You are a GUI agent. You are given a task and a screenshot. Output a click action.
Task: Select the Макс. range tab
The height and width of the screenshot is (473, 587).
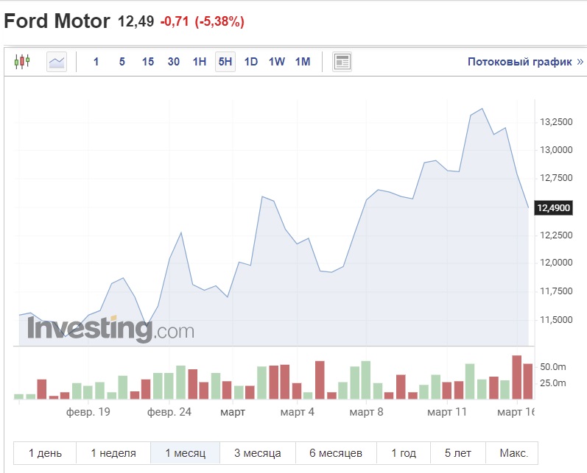pyautogui.click(x=513, y=453)
